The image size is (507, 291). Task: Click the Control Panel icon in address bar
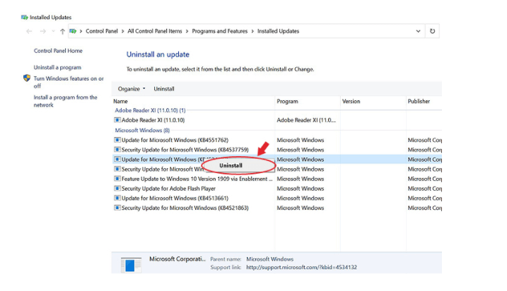[x=73, y=31]
